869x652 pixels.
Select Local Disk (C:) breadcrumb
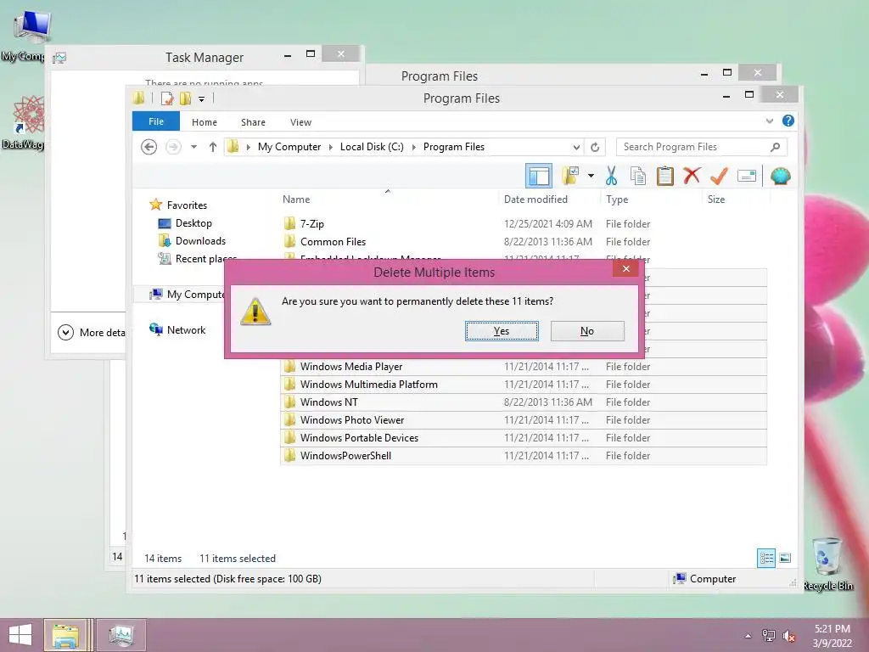[372, 147]
